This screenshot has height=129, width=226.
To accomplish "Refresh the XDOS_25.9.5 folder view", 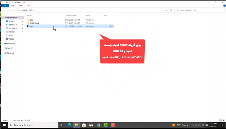I will 171,11.
